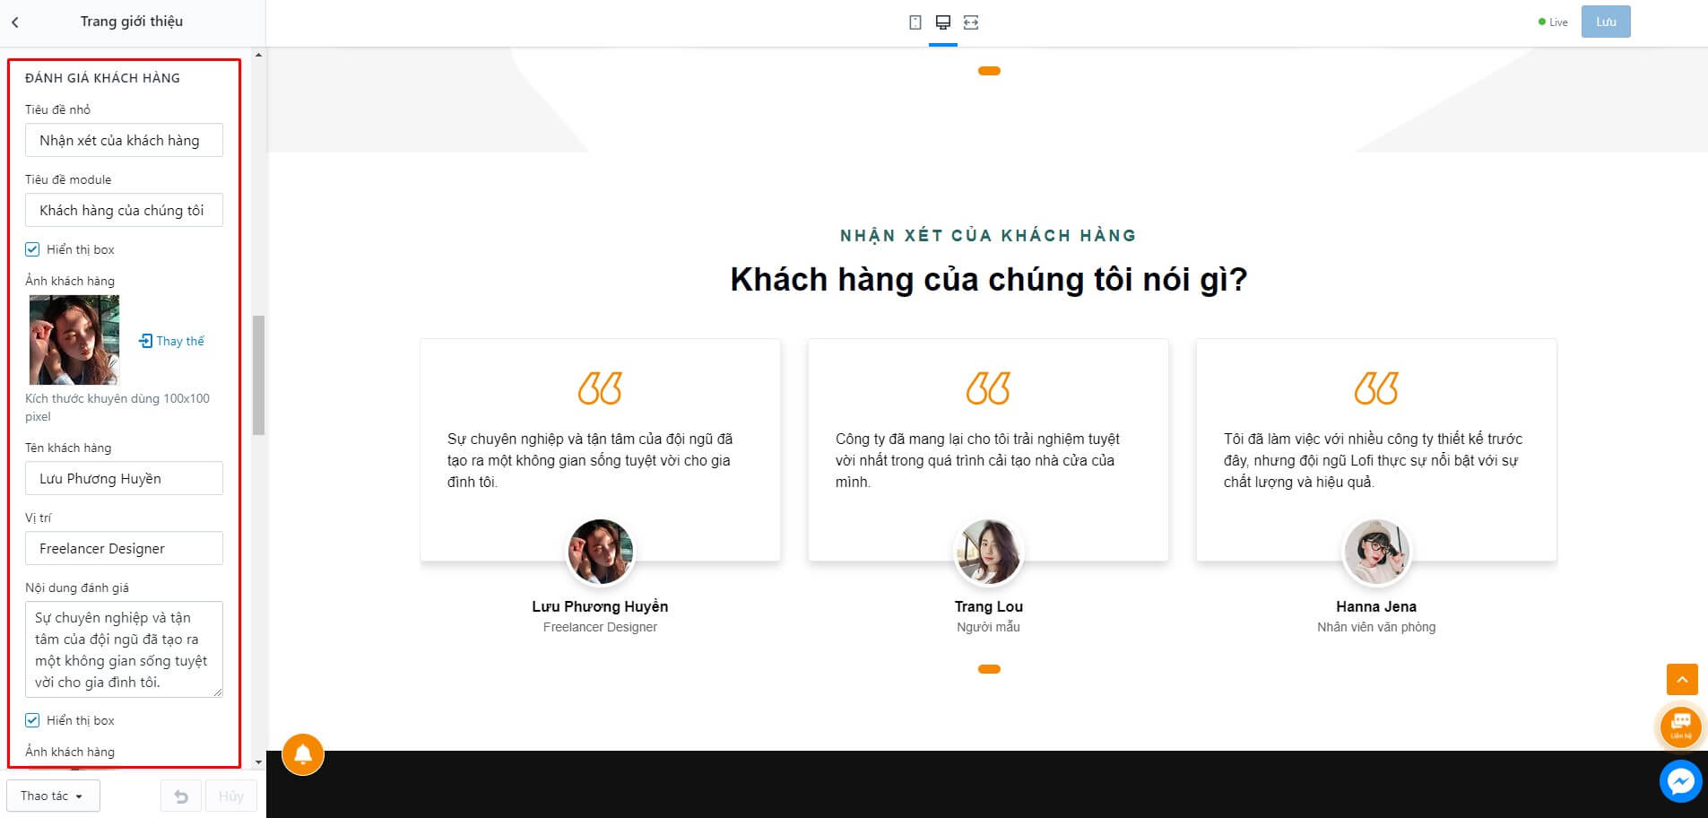The height and width of the screenshot is (818, 1708).
Task: Click the resize handle of the review textarea
Action: [x=217, y=692]
